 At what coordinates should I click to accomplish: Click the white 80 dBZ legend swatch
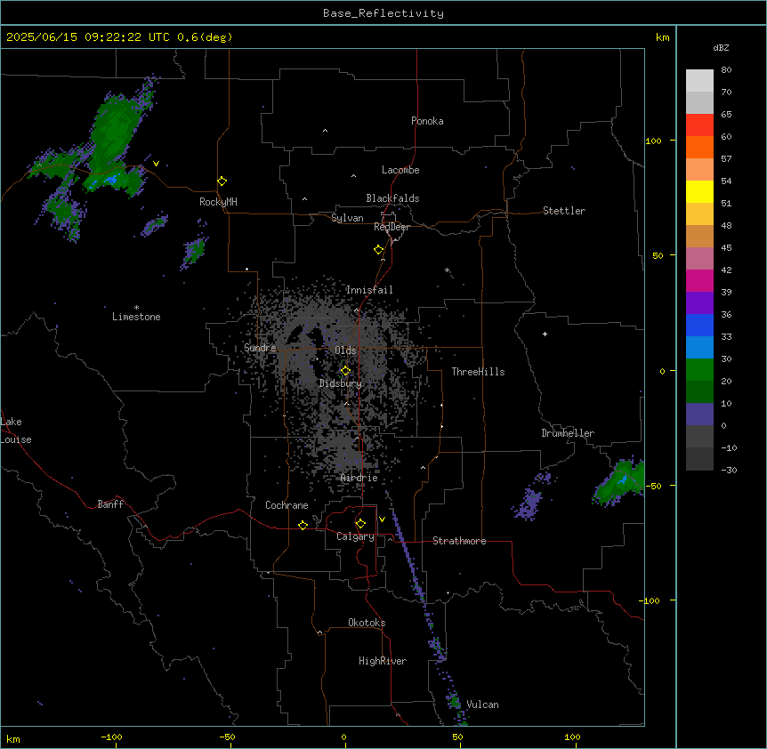[x=699, y=81]
